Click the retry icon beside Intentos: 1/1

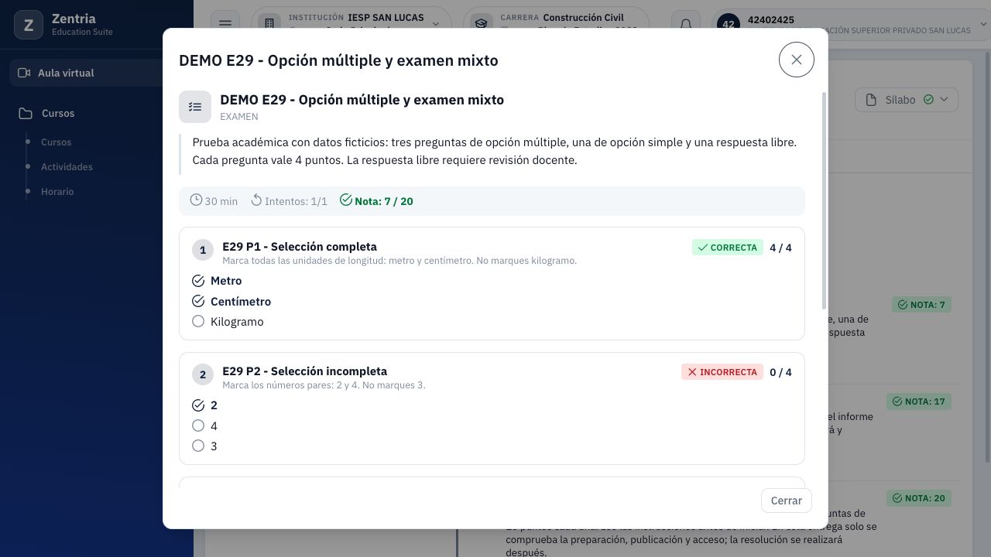tap(256, 200)
